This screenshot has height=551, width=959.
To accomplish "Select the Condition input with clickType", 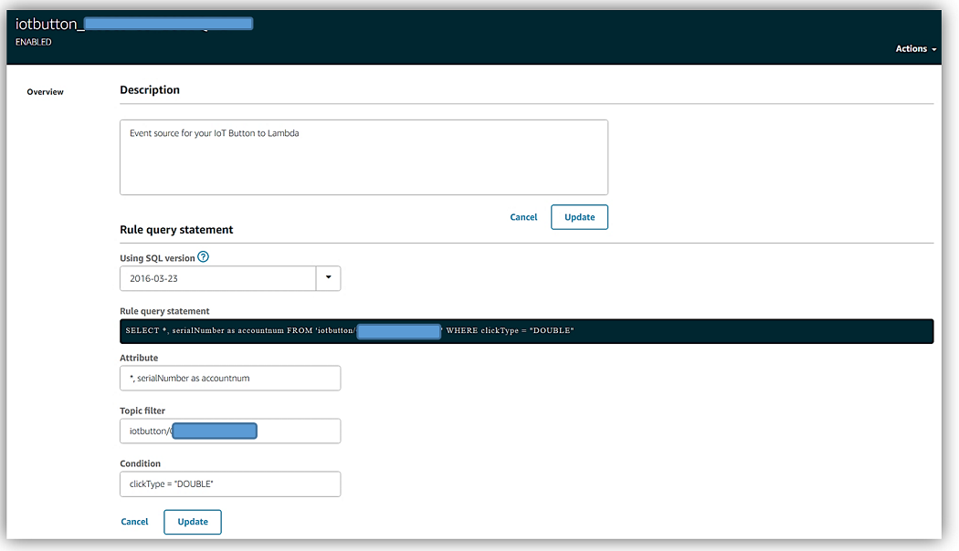I will click(230, 483).
